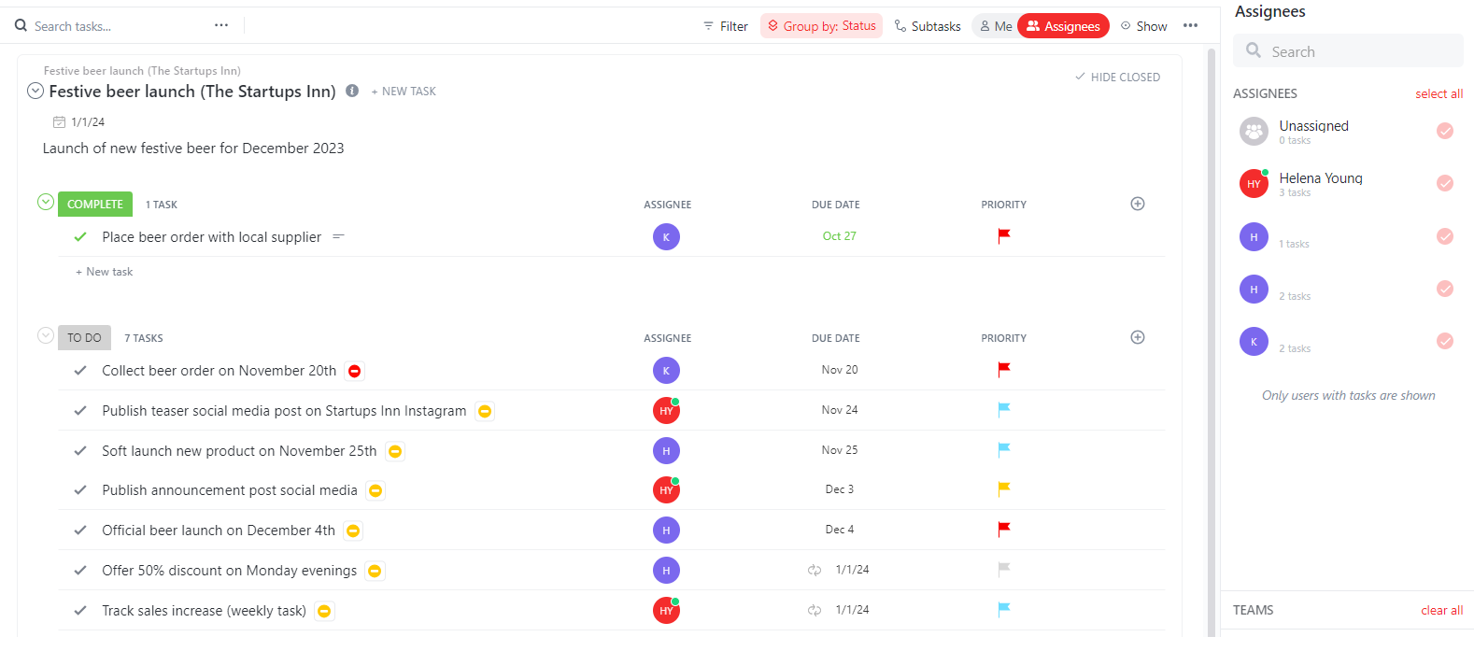Screen dimensions: 1474x651
Task: Click the red blocked icon on Collect beer order
Action: pyautogui.click(x=354, y=371)
